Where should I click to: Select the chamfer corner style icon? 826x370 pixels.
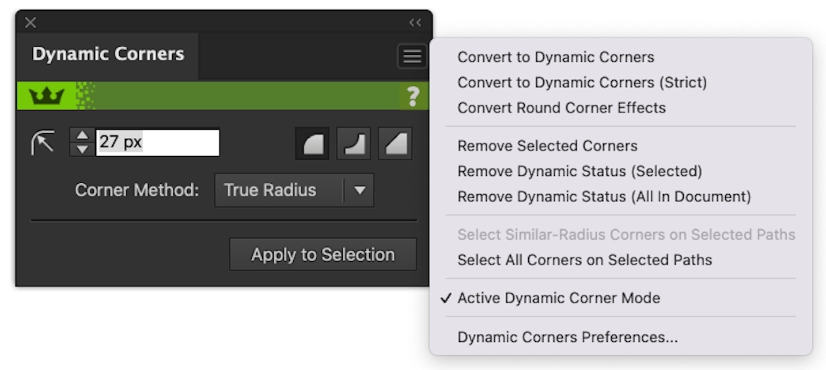(395, 144)
